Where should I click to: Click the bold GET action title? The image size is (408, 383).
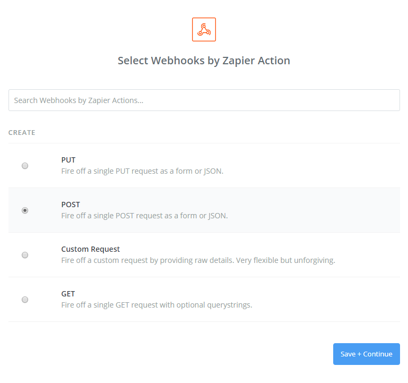(x=68, y=294)
